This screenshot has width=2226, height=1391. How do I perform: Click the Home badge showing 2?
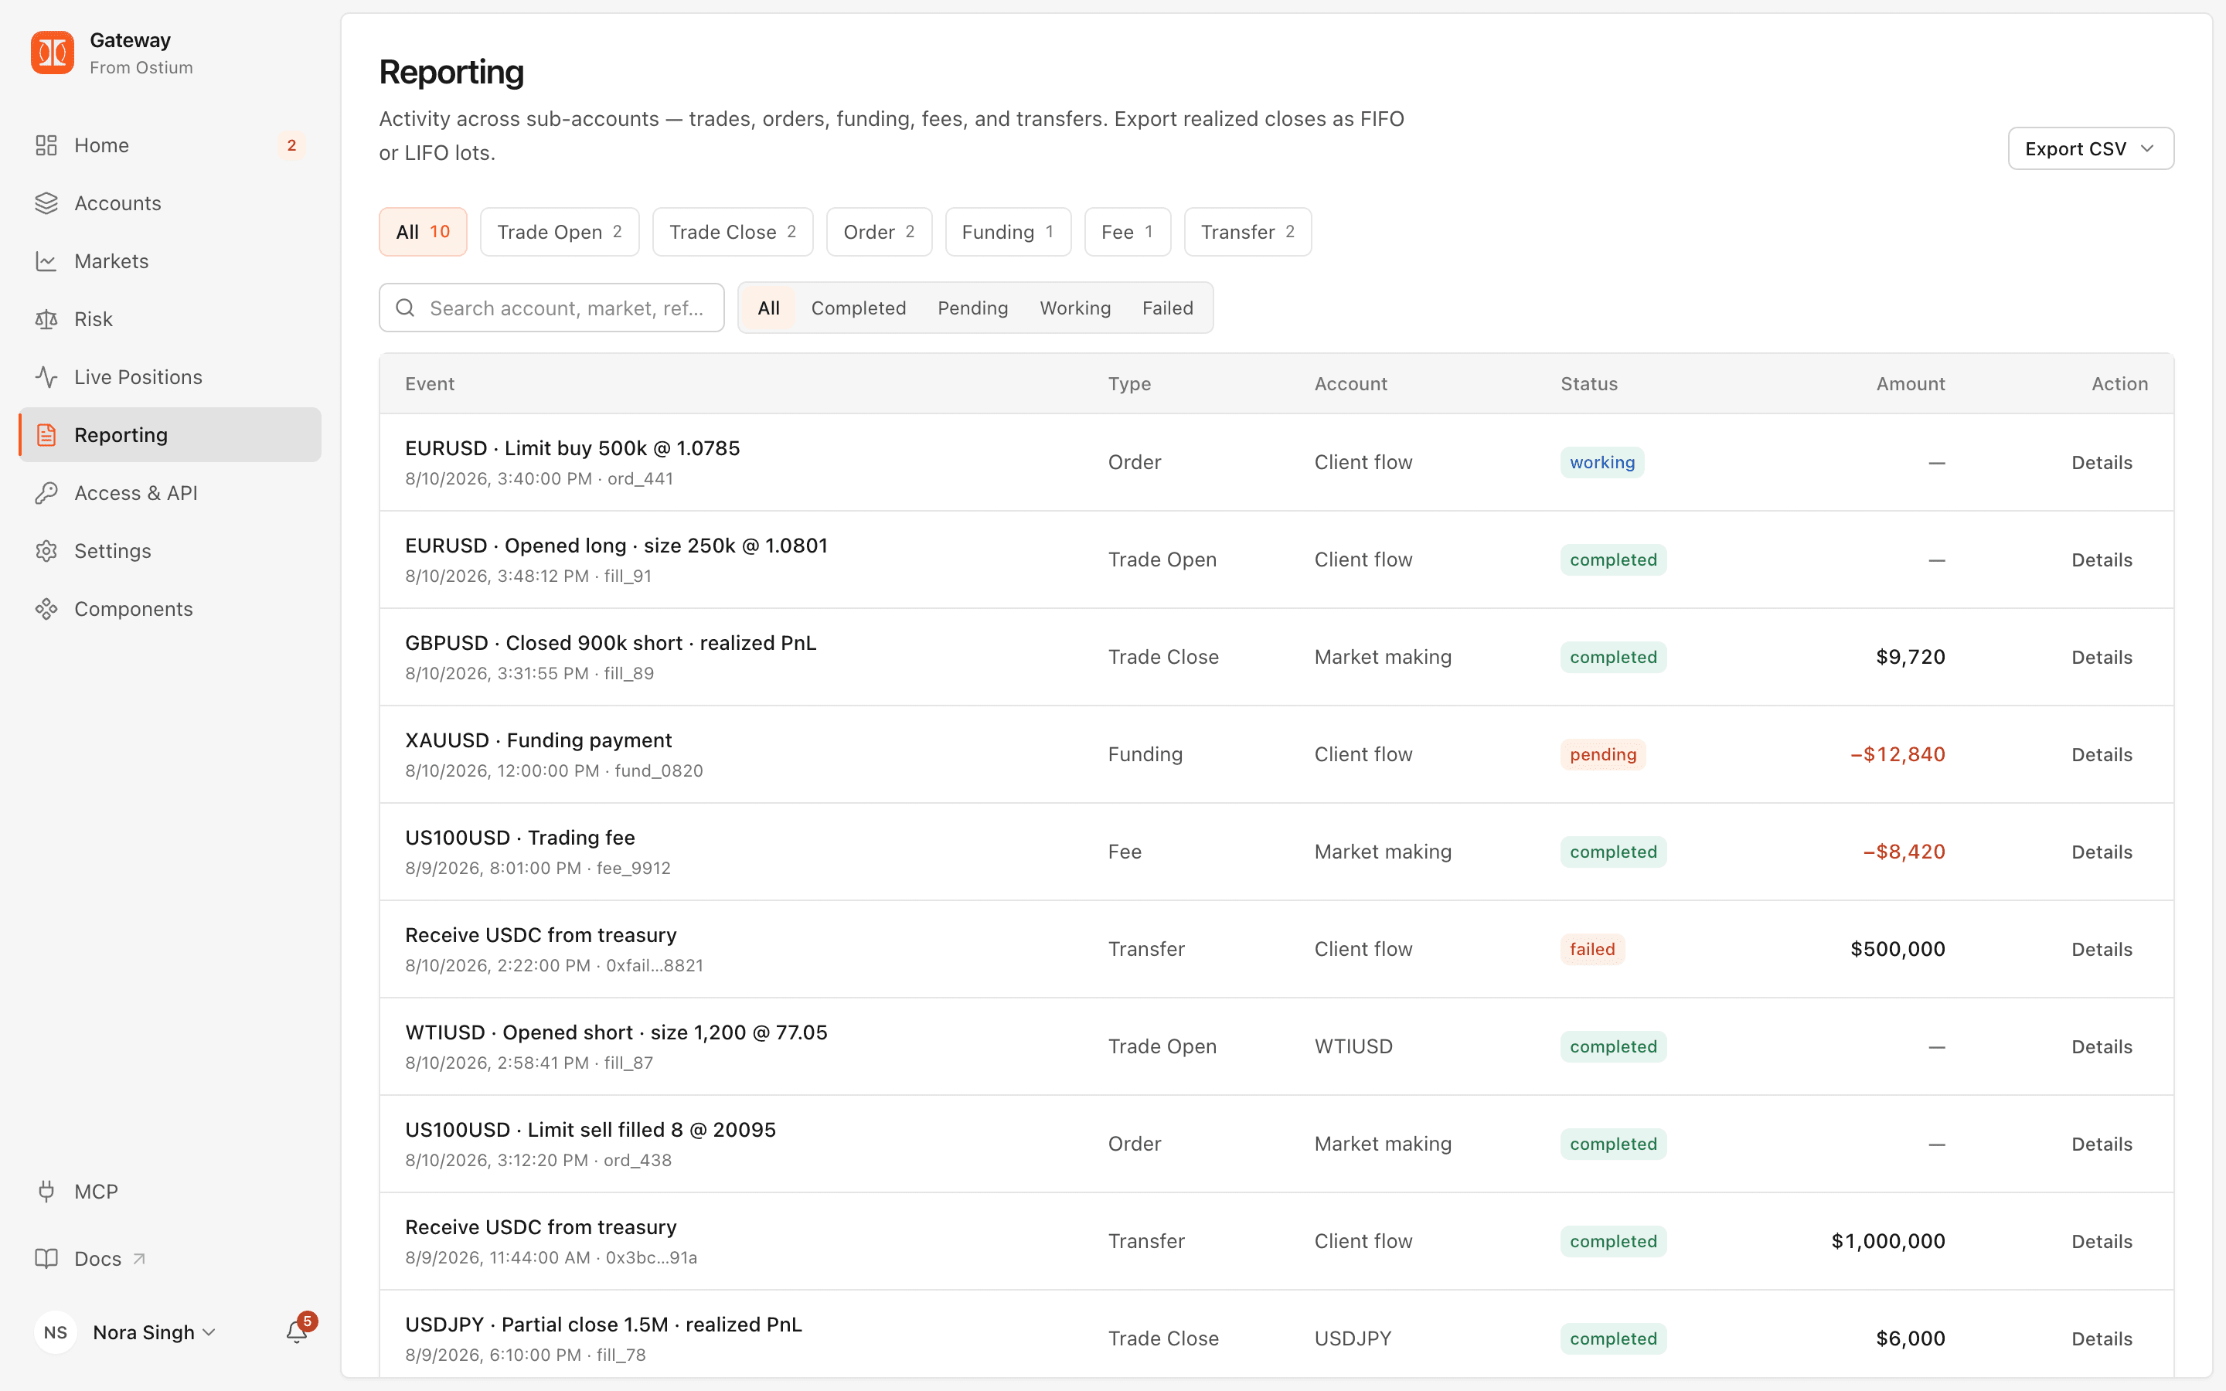(291, 145)
